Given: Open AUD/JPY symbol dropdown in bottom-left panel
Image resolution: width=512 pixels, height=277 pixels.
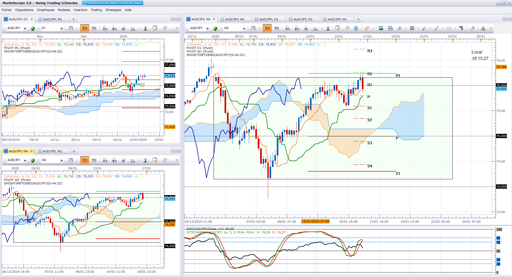Looking at the screenshot, I should [25, 160].
